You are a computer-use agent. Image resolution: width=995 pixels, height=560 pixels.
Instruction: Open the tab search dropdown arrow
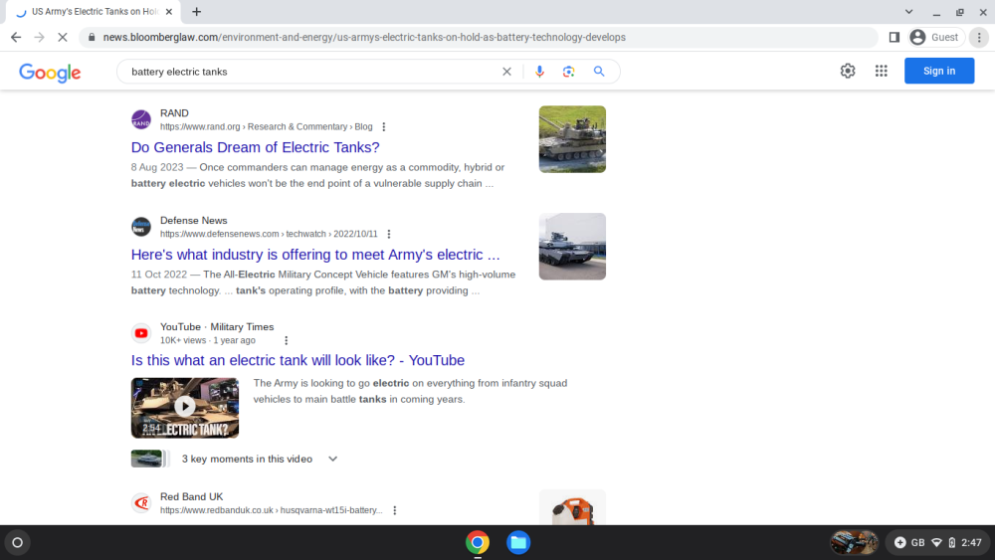[908, 11]
